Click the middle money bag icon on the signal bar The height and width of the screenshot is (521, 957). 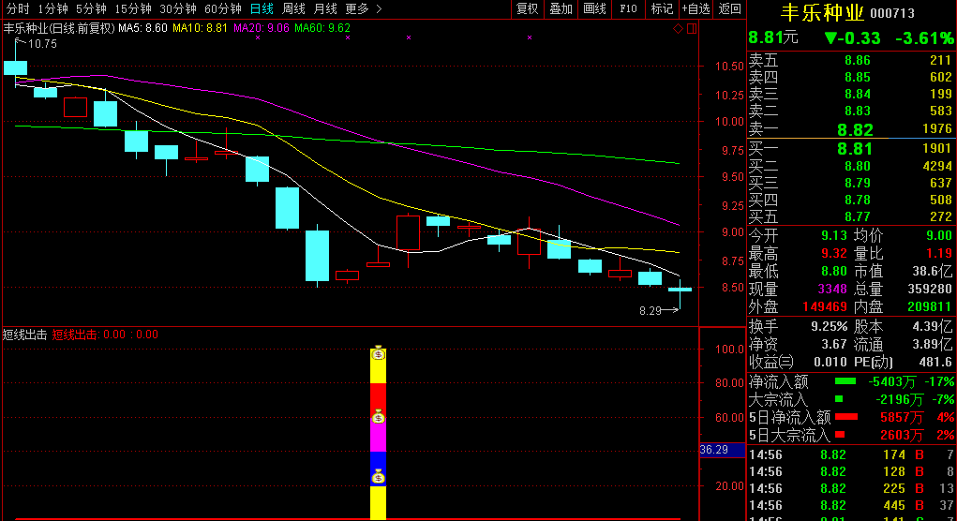pyautogui.click(x=378, y=417)
